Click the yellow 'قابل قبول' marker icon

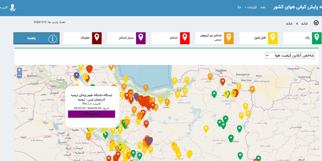click(273, 38)
